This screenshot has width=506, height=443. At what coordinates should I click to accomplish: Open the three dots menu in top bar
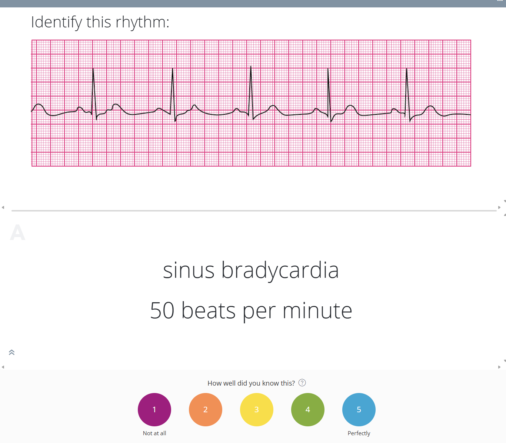tap(500, 1)
